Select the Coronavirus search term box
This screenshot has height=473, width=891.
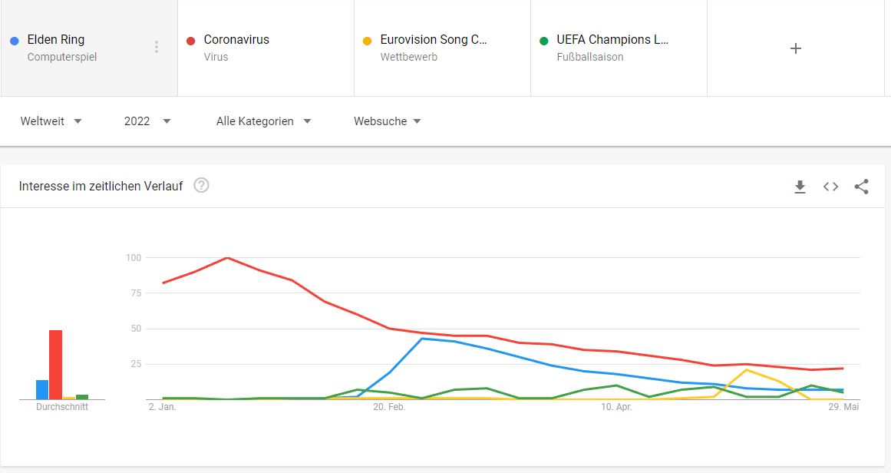click(x=266, y=48)
